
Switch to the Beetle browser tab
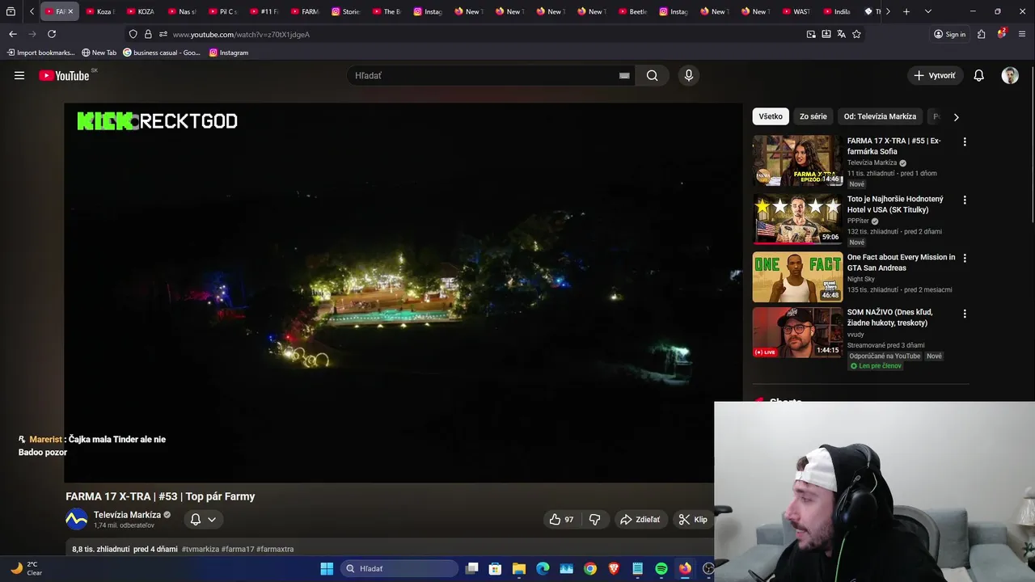tap(633, 11)
